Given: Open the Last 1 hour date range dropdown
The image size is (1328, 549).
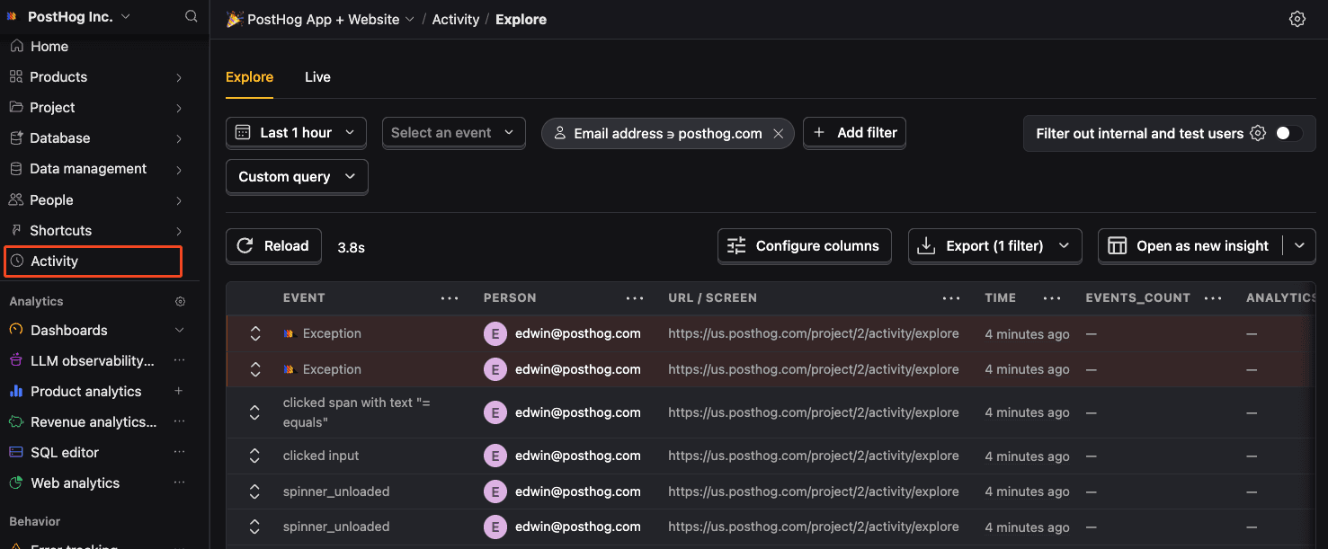Looking at the screenshot, I should [x=296, y=133].
